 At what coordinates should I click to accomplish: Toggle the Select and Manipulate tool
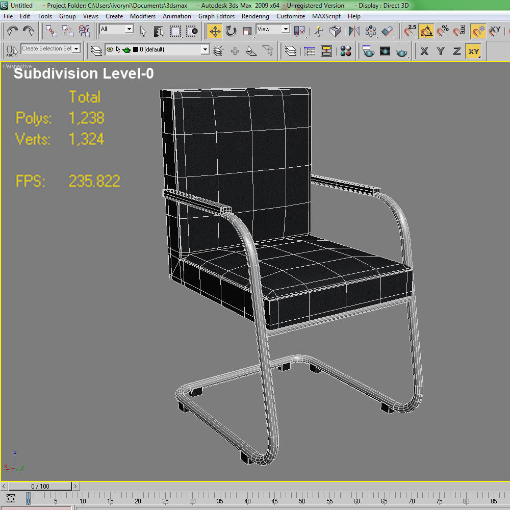coord(319,31)
